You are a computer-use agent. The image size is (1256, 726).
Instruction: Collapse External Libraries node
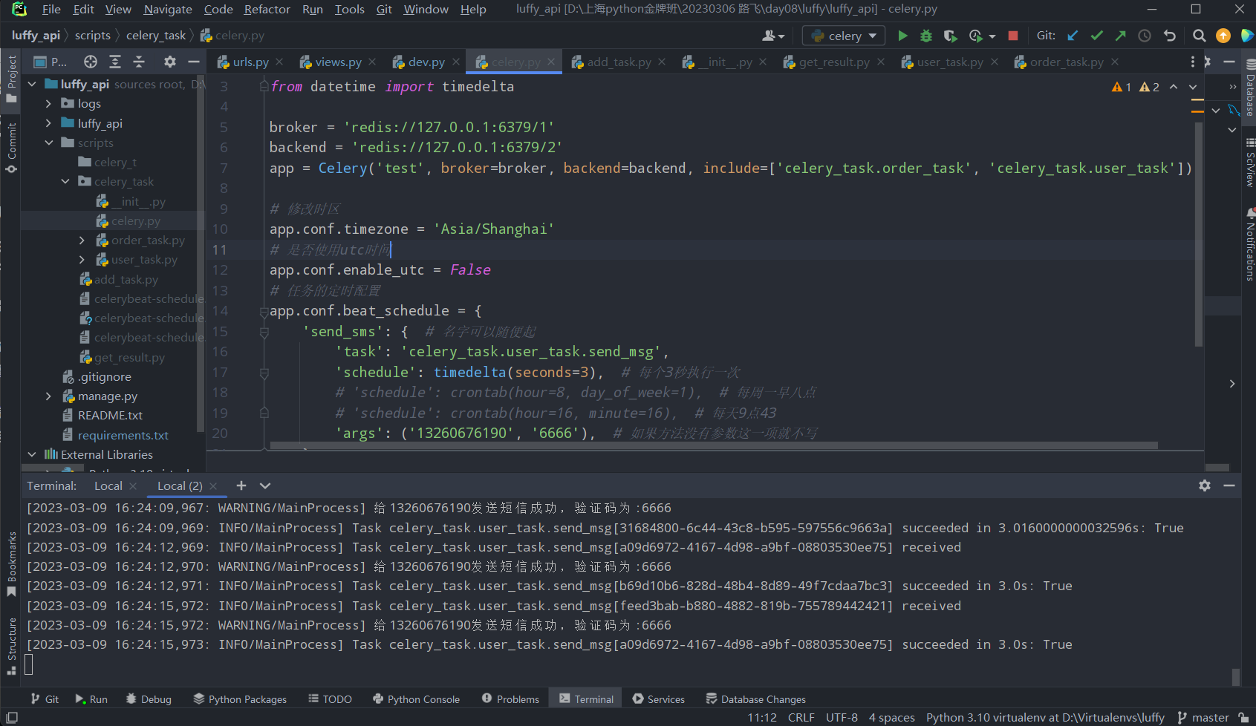click(32, 454)
